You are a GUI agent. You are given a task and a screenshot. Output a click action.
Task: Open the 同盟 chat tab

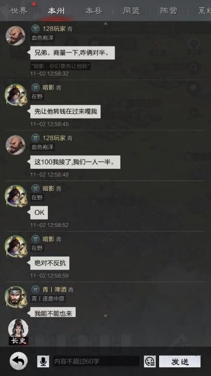[x=131, y=11]
